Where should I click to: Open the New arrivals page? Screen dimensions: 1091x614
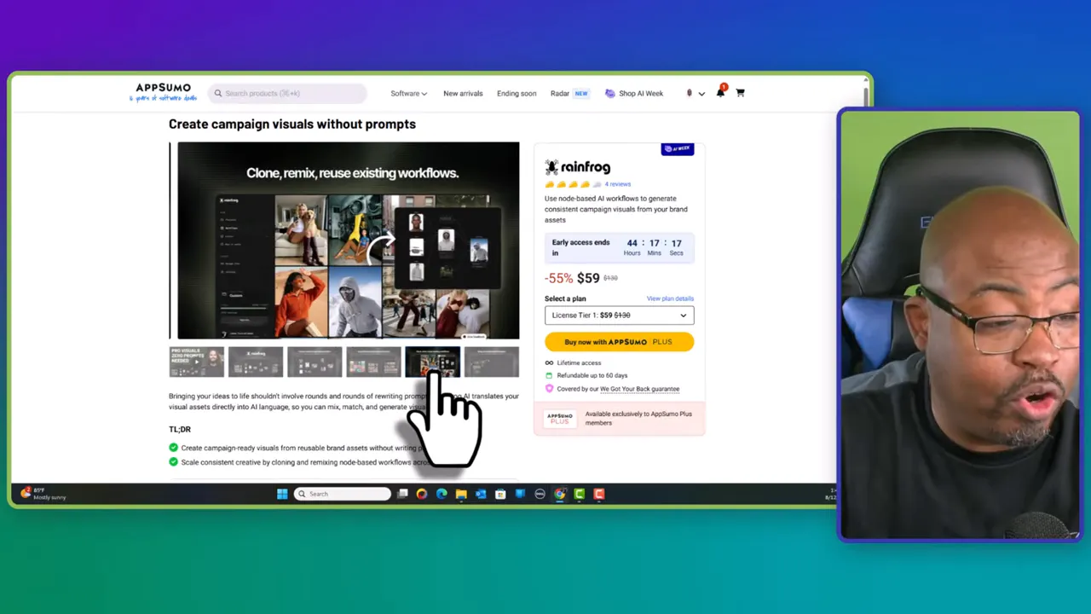coord(463,93)
